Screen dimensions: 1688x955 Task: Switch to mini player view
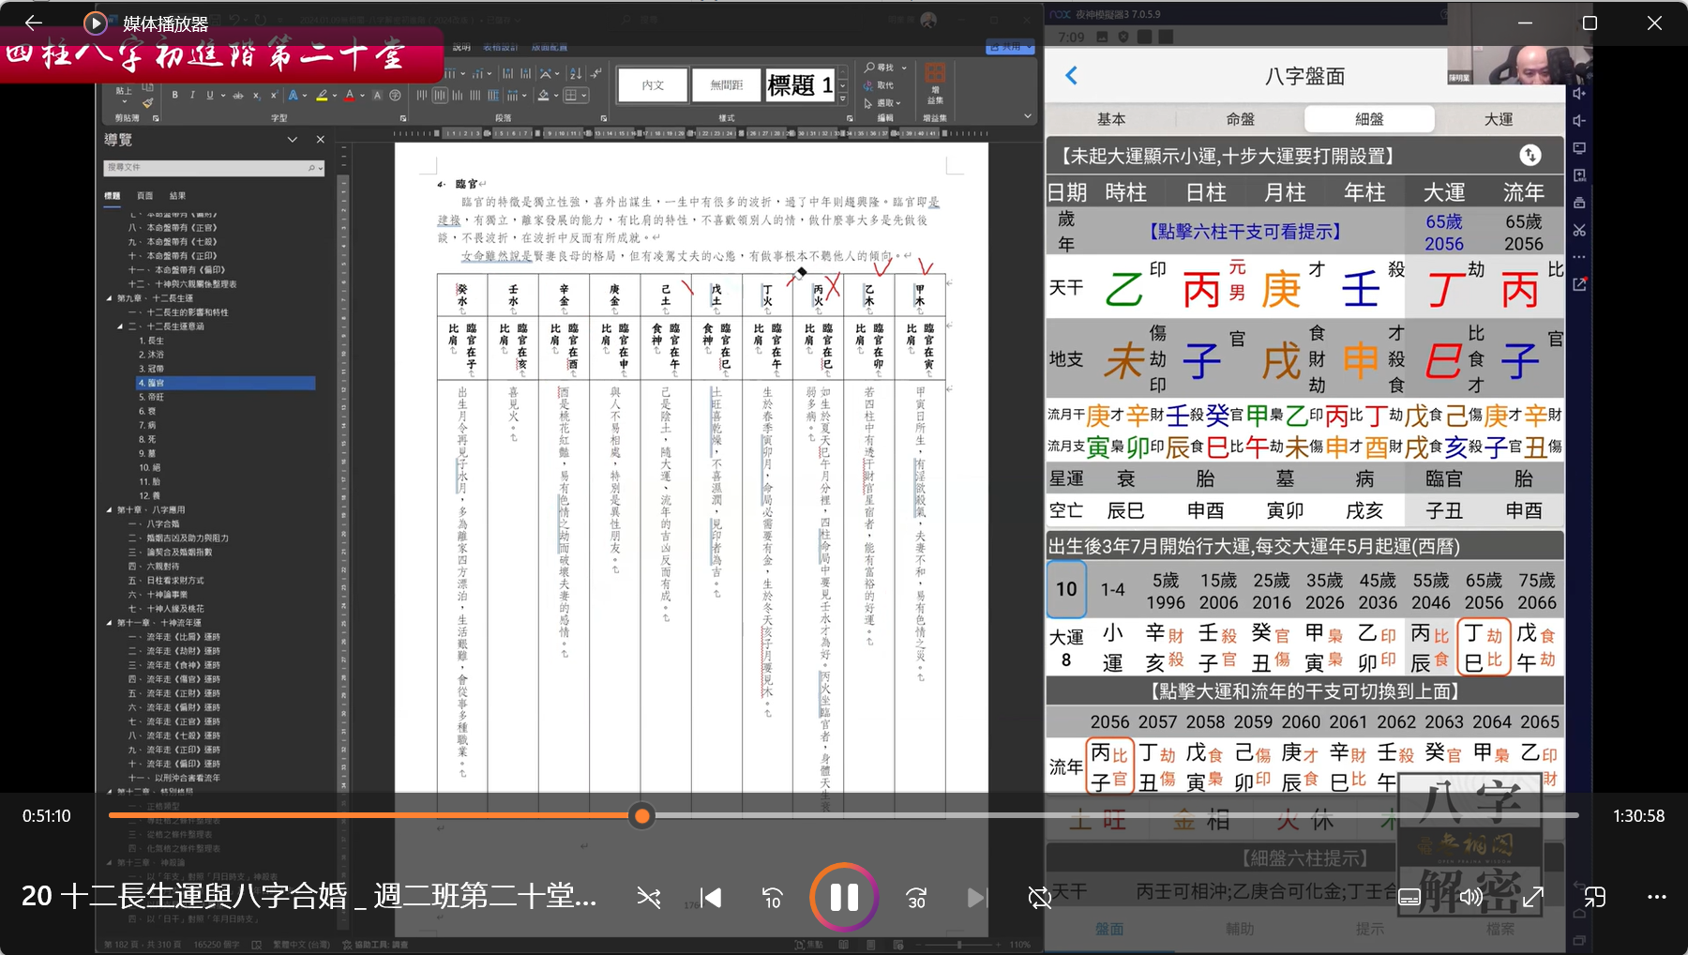[x=1595, y=898]
